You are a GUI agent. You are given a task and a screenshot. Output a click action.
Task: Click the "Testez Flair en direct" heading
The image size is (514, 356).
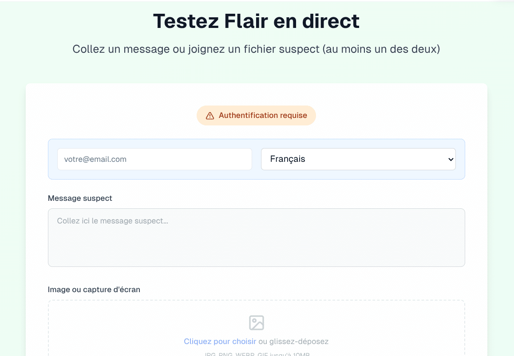[256, 21]
